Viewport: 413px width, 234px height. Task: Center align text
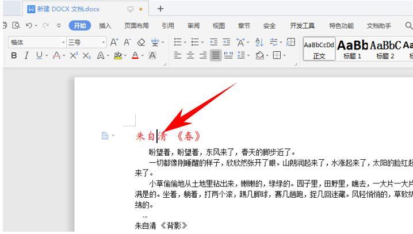click(190, 55)
